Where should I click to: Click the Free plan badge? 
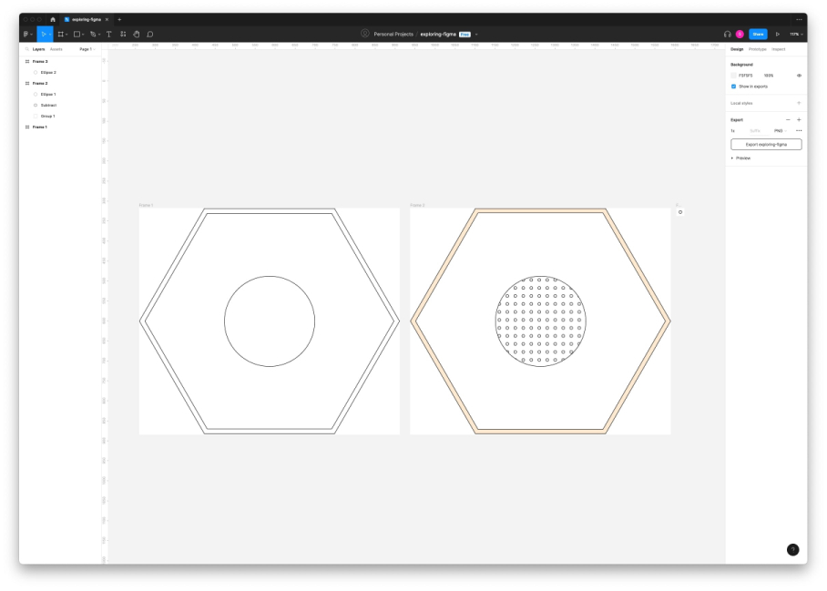pos(465,35)
